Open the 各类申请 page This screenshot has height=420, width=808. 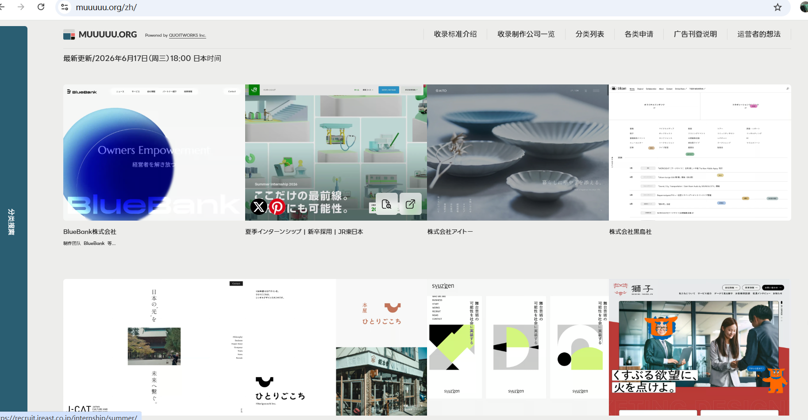click(639, 34)
